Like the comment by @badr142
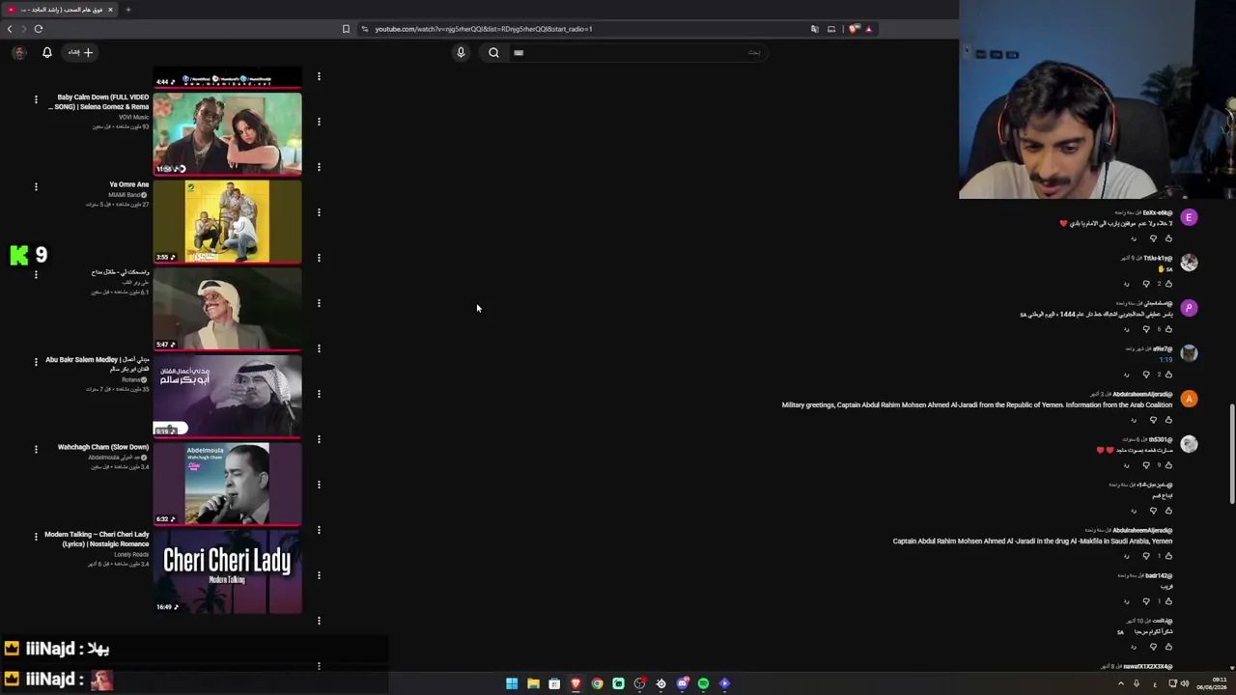 [1168, 601]
